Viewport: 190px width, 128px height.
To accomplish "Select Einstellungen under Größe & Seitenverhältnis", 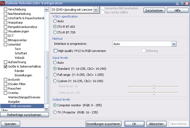I will (x=23, y=75).
